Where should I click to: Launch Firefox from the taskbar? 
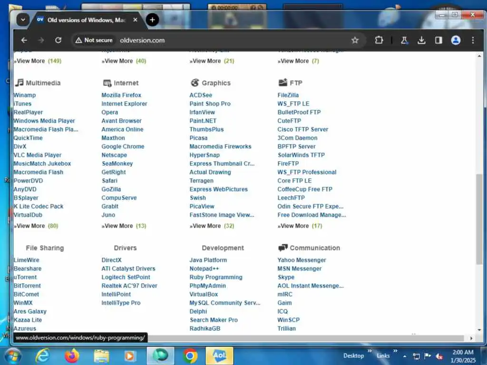pyautogui.click(x=72, y=355)
